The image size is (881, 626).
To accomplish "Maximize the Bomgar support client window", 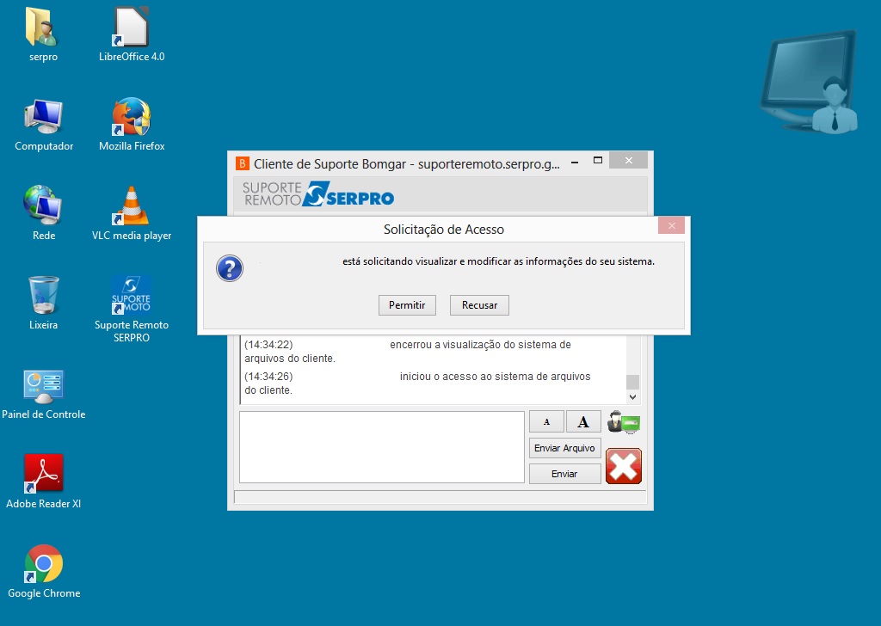I will point(598,161).
